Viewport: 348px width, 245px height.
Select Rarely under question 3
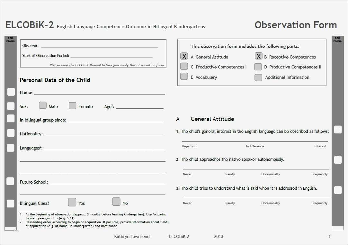[x=230, y=203]
